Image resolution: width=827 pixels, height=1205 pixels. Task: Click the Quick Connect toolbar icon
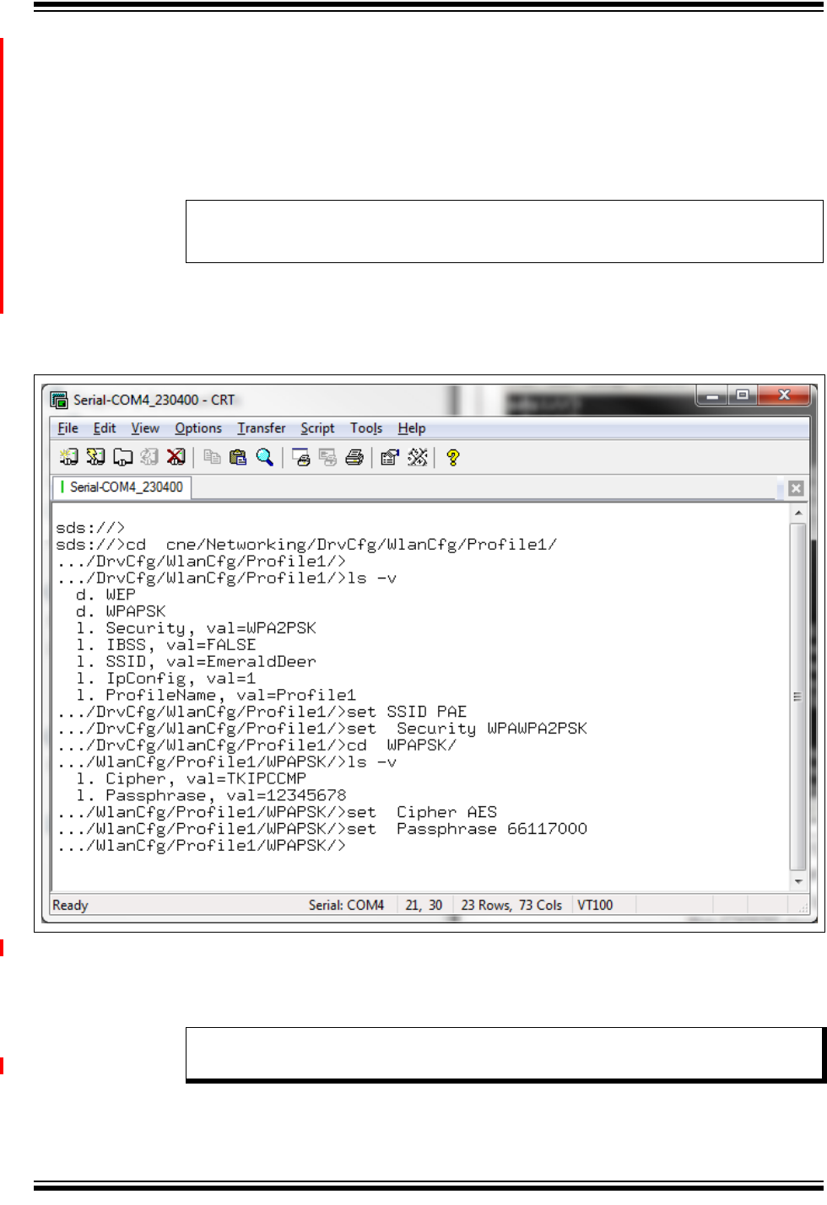[95, 457]
